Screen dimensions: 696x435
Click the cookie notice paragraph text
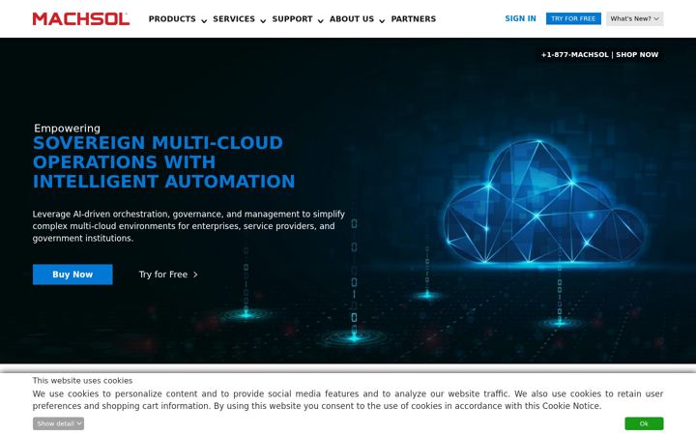click(348, 399)
